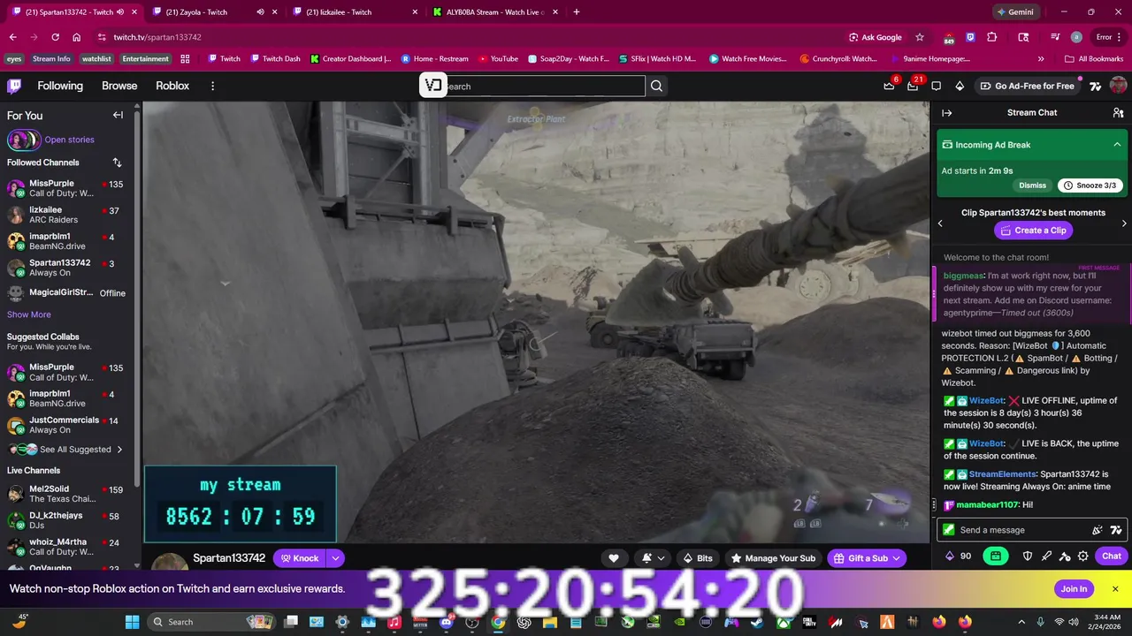The width and height of the screenshot is (1132, 636).
Task: Click Join In on Roblox banner
Action: tap(1074, 589)
